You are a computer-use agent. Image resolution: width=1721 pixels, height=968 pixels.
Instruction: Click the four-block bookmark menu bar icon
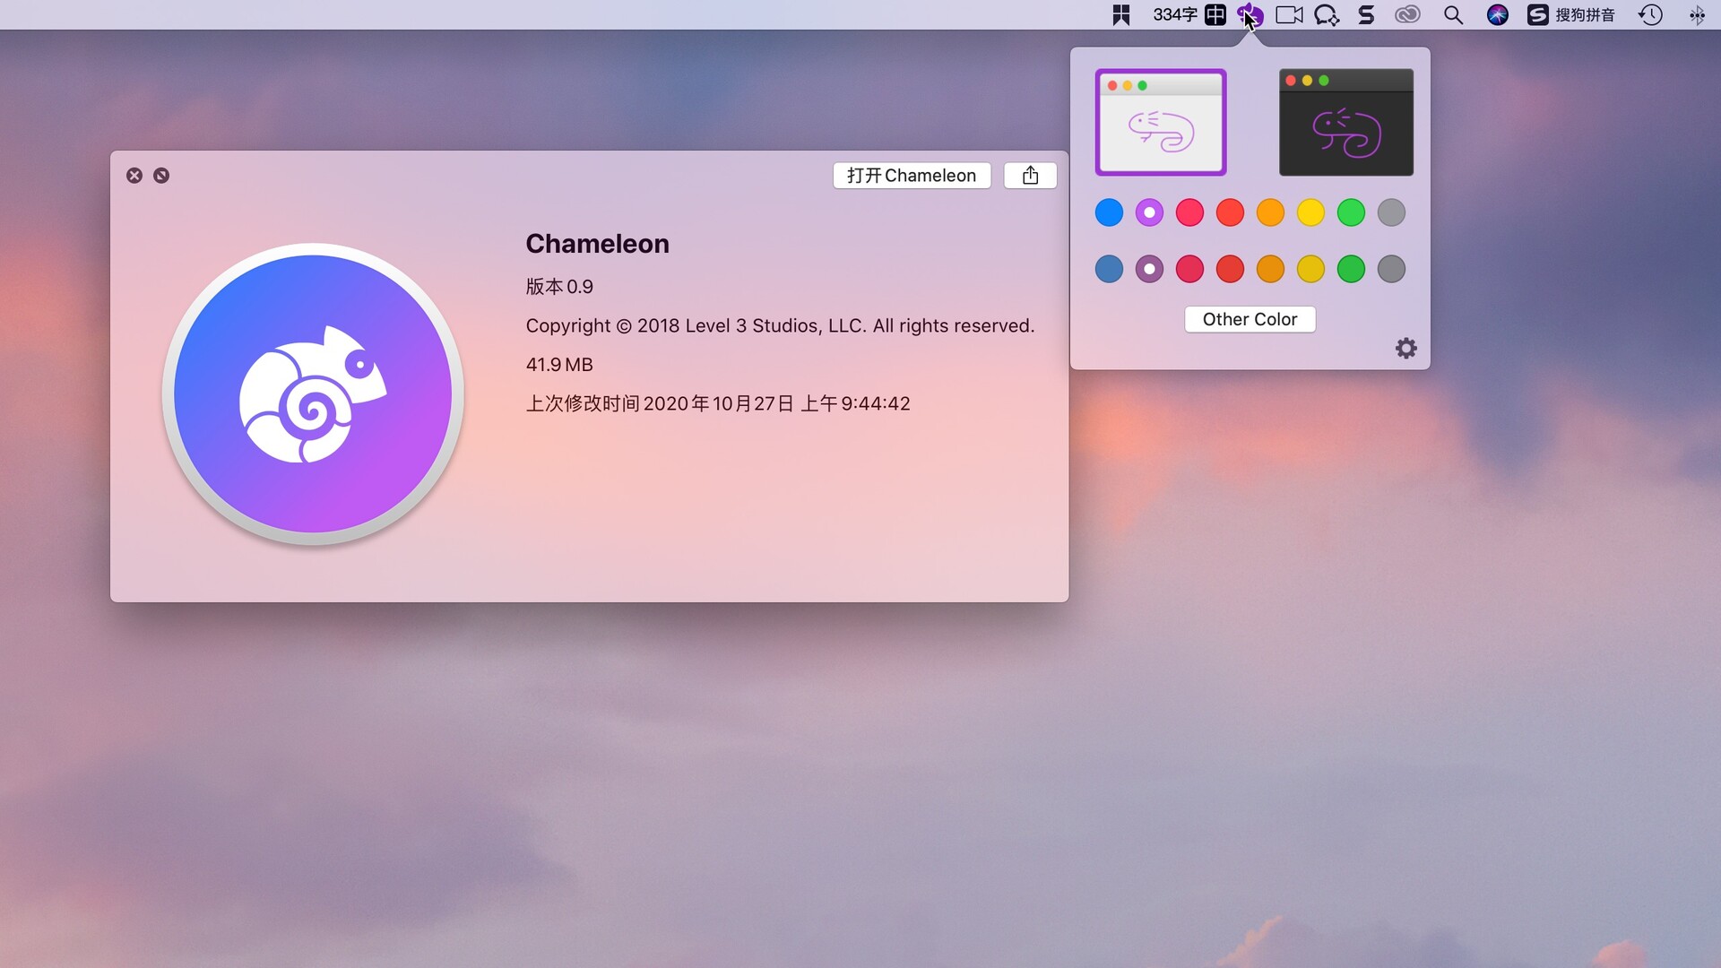point(1121,15)
